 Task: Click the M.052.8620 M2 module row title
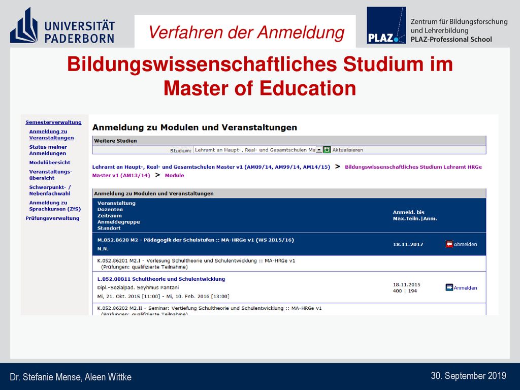tap(196, 240)
